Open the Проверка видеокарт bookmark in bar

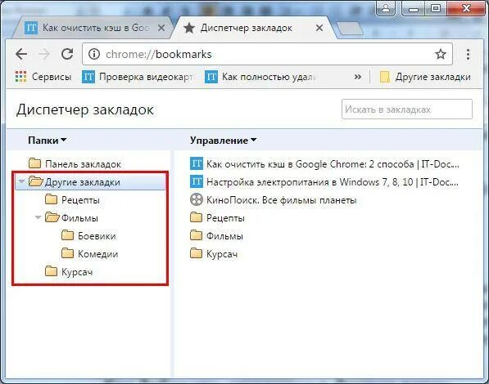[138, 77]
